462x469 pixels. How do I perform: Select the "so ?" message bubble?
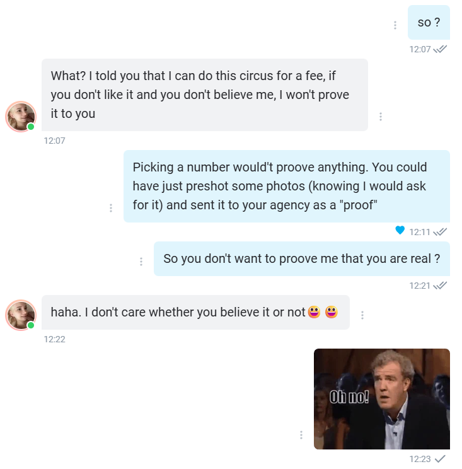click(429, 23)
